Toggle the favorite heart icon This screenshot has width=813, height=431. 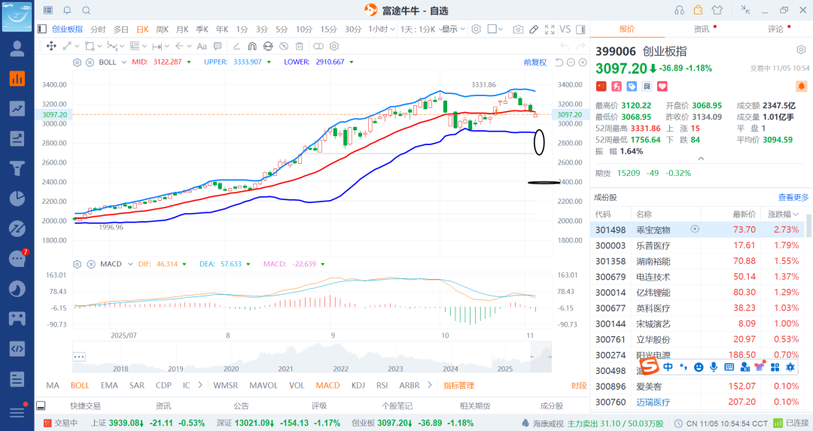662,86
